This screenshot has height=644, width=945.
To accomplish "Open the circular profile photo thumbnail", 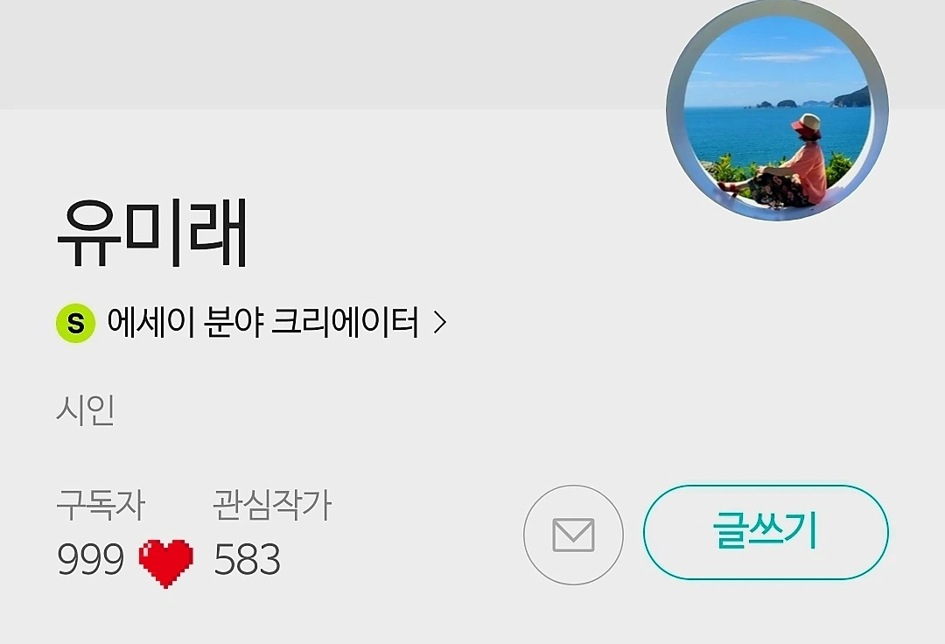I will tap(778, 111).
